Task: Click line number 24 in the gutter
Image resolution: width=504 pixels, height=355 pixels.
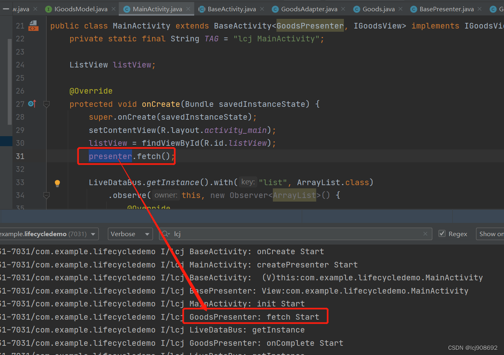Action: tap(20, 65)
